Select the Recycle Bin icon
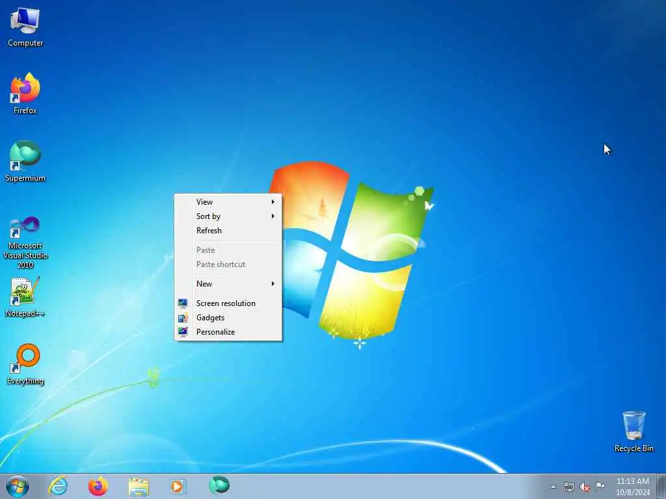This screenshot has height=499, width=666. 633,431
